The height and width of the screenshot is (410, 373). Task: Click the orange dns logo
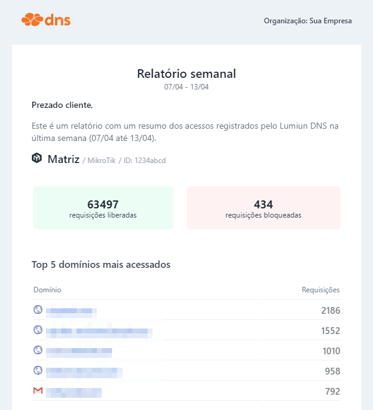click(x=46, y=20)
